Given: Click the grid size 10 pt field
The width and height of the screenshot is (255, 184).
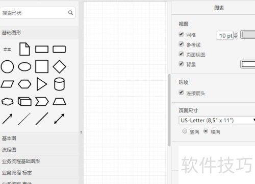Looking at the screenshot, I should coord(225,36).
